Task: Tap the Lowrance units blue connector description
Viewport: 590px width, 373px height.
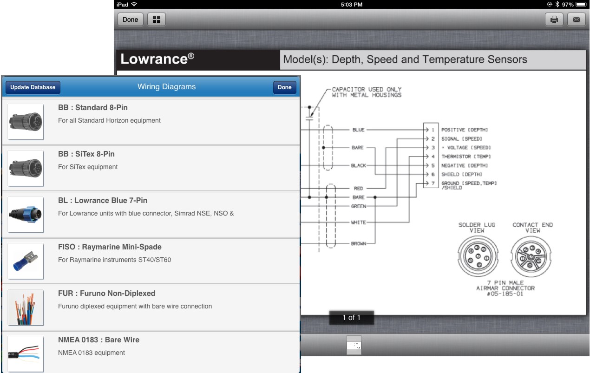Action: pyautogui.click(x=146, y=214)
